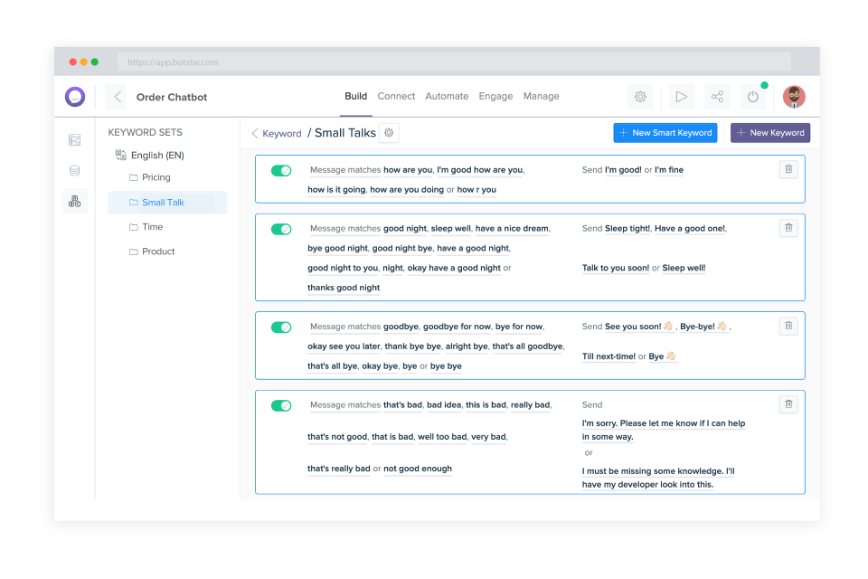The width and height of the screenshot is (868, 579).
Task: Select the keywords sidebar icon
Action: pyautogui.click(x=74, y=202)
